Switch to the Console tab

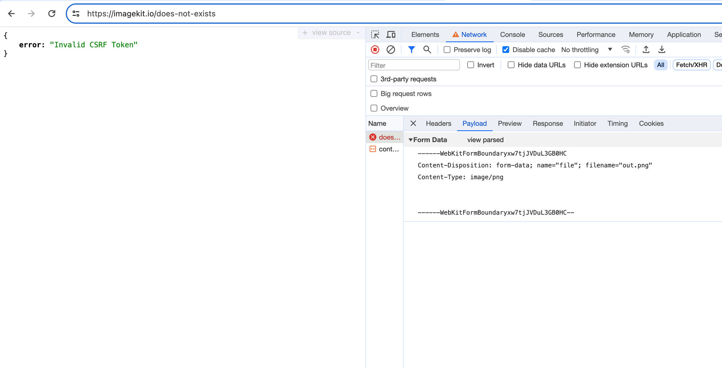[512, 35]
